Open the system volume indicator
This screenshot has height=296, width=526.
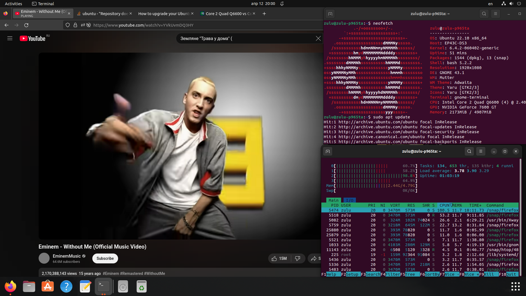point(511,4)
